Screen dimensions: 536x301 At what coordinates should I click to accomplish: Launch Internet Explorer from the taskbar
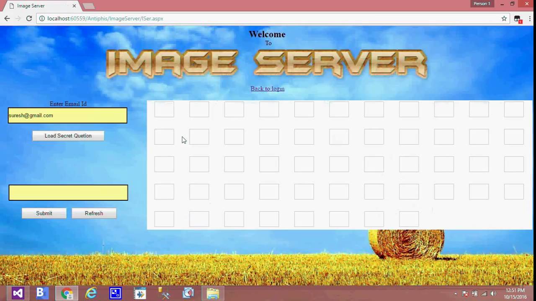pos(91,293)
